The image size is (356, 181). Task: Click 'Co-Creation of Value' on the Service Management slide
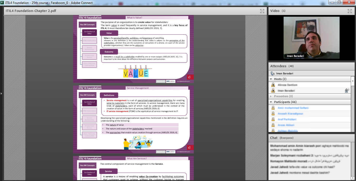[89, 103]
